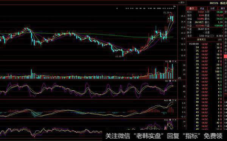Select the tick row at second 46
Viewport: 227px width, 141px height.
click(205, 122)
